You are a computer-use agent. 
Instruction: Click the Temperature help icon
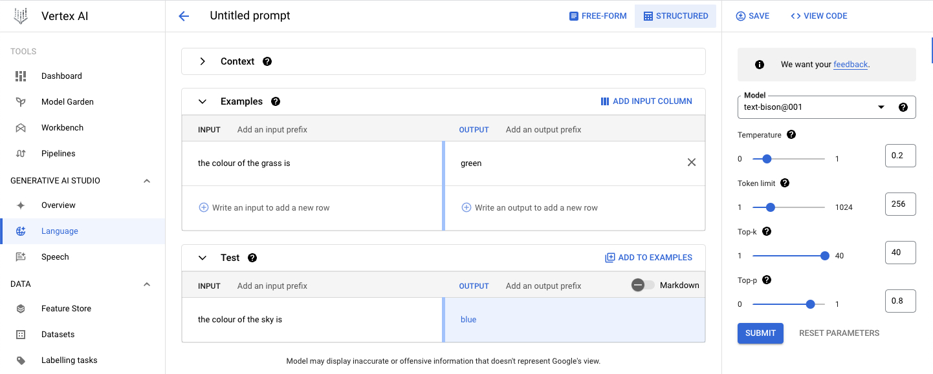(791, 135)
